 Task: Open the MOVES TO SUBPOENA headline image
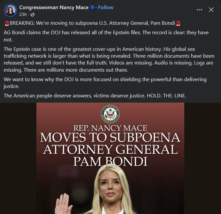click(x=110, y=158)
